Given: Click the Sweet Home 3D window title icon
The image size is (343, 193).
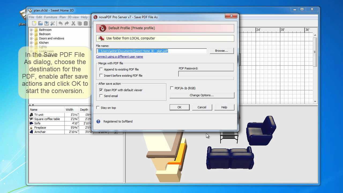Looking at the screenshot, I should (31, 10).
